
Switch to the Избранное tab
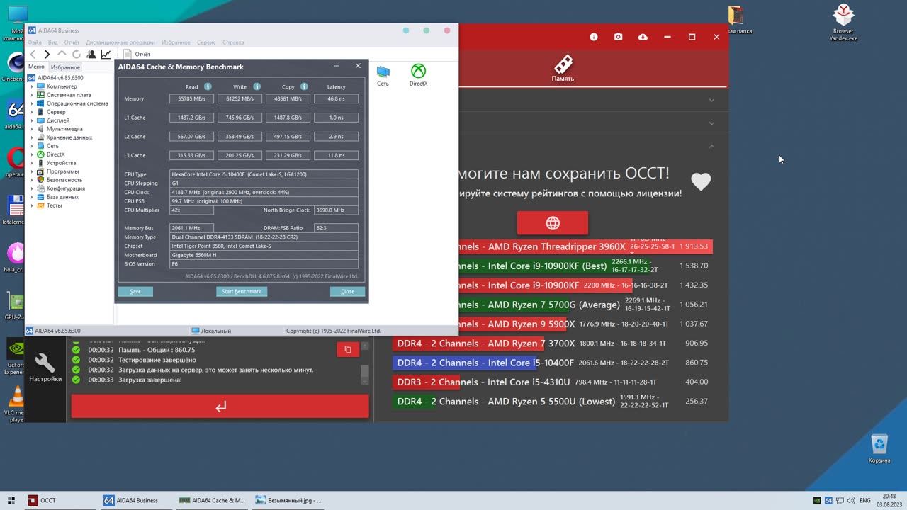coord(65,67)
